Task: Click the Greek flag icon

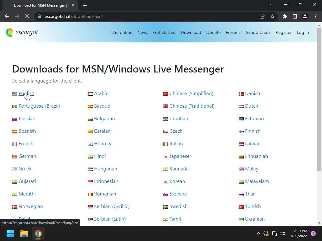Action: tap(14, 169)
